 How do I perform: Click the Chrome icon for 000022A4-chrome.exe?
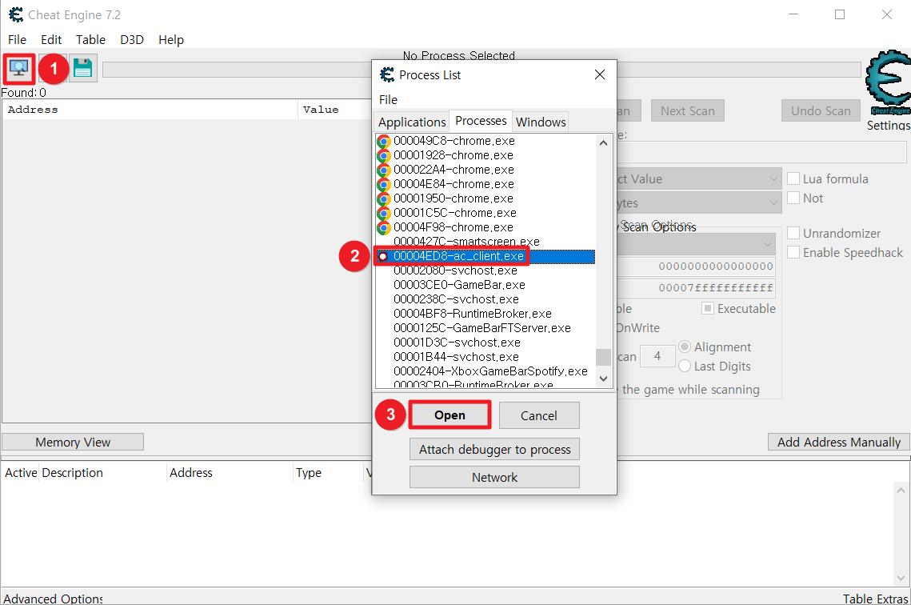(383, 170)
